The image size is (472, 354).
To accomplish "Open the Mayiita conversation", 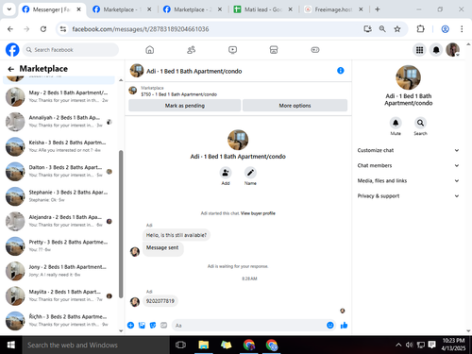I will 59,295.
